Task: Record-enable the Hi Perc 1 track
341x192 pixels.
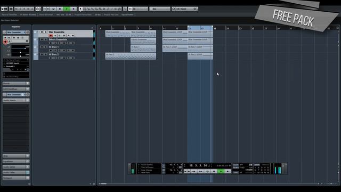Action: pyautogui.click(x=51, y=50)
